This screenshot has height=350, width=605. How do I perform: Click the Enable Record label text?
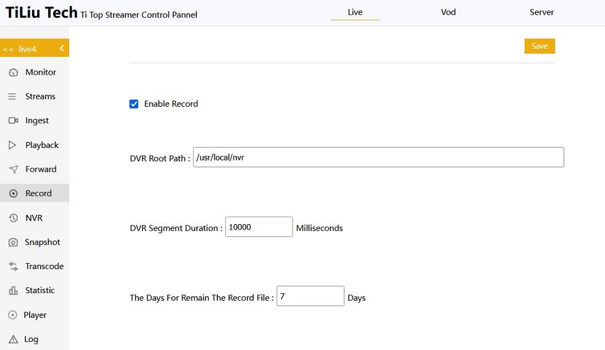coord(171,104)
